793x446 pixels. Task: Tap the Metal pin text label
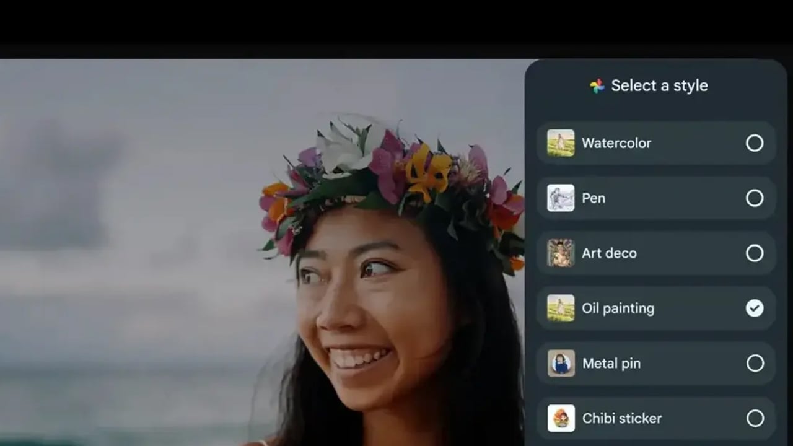coord(611,364)
